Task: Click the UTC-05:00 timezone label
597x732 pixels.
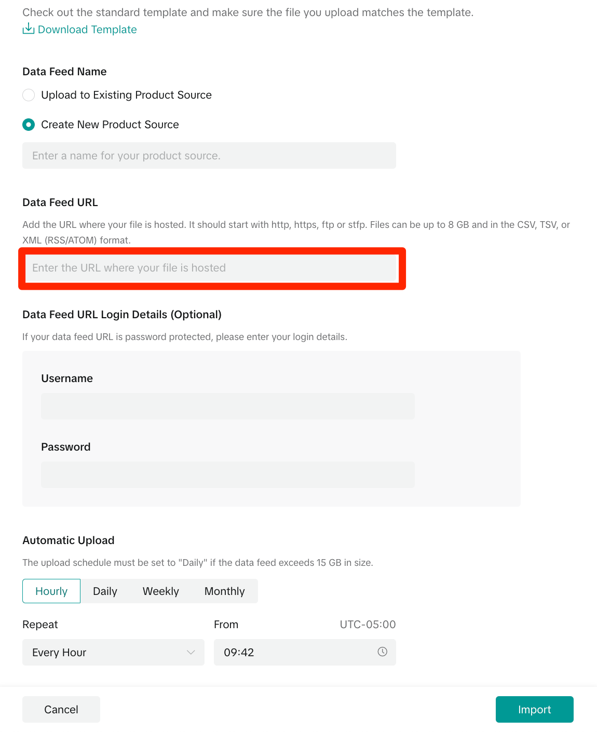Action: tap(368, 625)
